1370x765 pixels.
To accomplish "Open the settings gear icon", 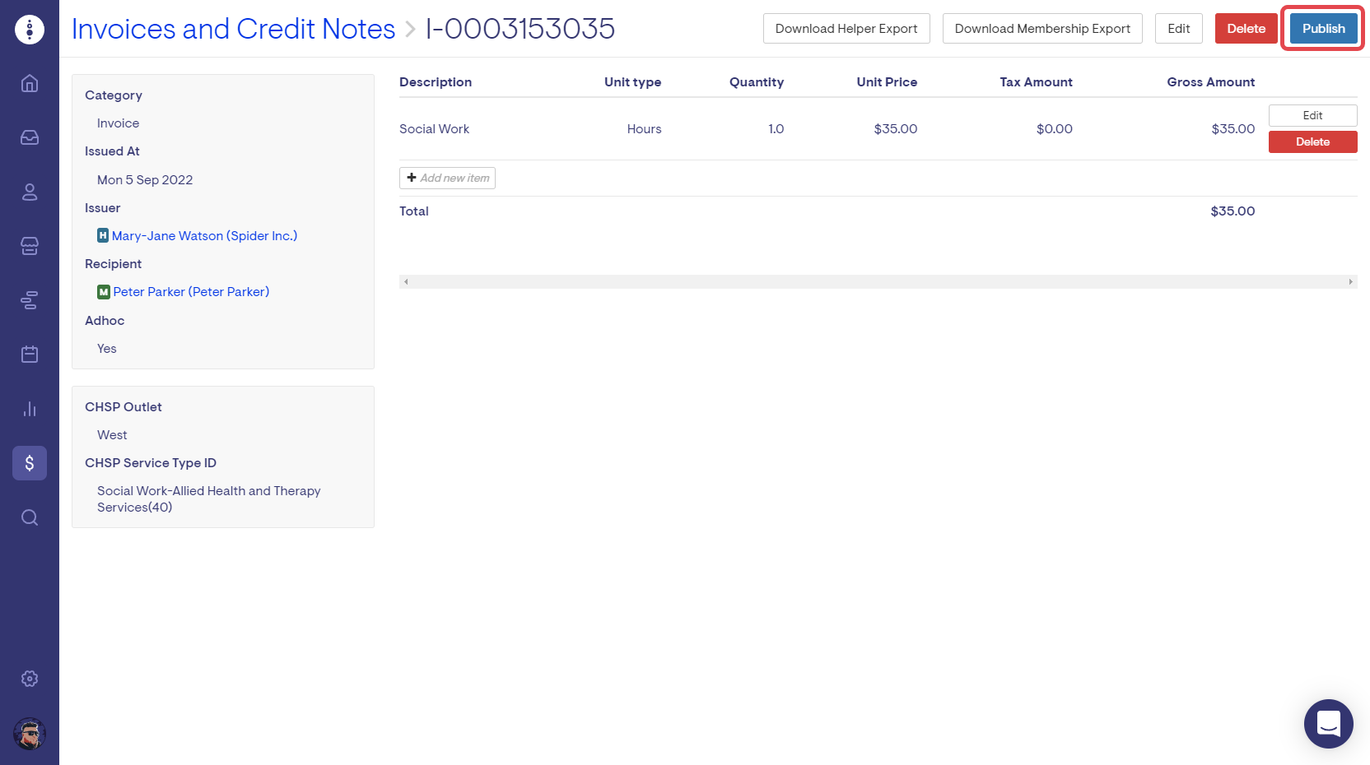I will pyautogui.click(x=30, y=679).
